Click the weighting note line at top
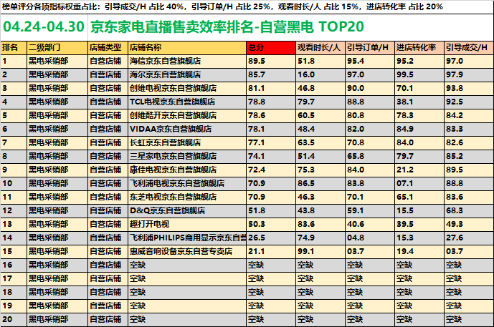Screen dimensions: 494x327 tap(222, 6)
